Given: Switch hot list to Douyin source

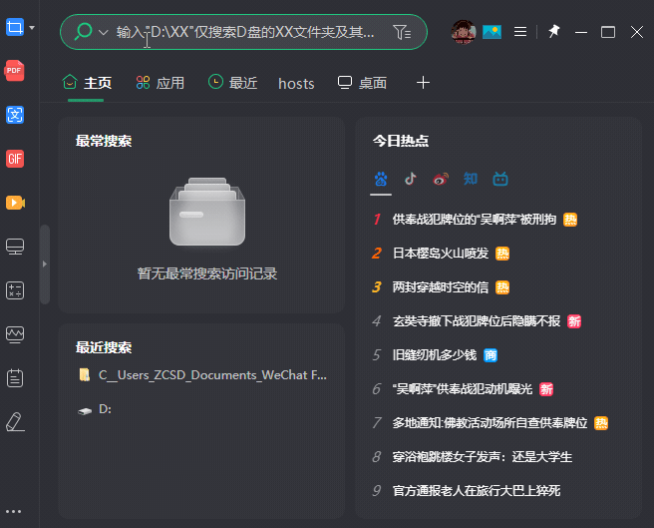Looking at the screenshot, I should pos(411,180).
